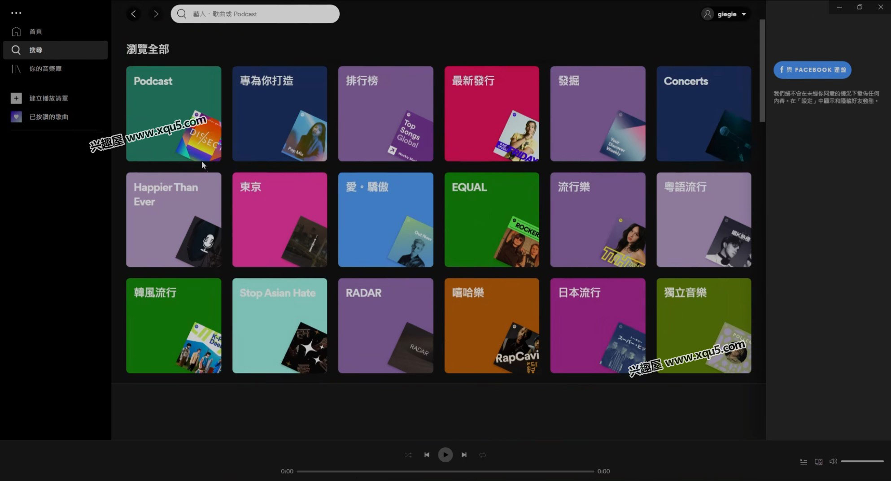Image resolution: width=891 pixels, height=481 pixels.
Task: Open the 韓風流行 K-pop tile
Action: [174, 326]
